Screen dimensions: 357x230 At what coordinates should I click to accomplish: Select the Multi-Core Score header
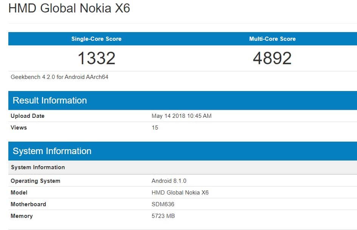[271, 39]
